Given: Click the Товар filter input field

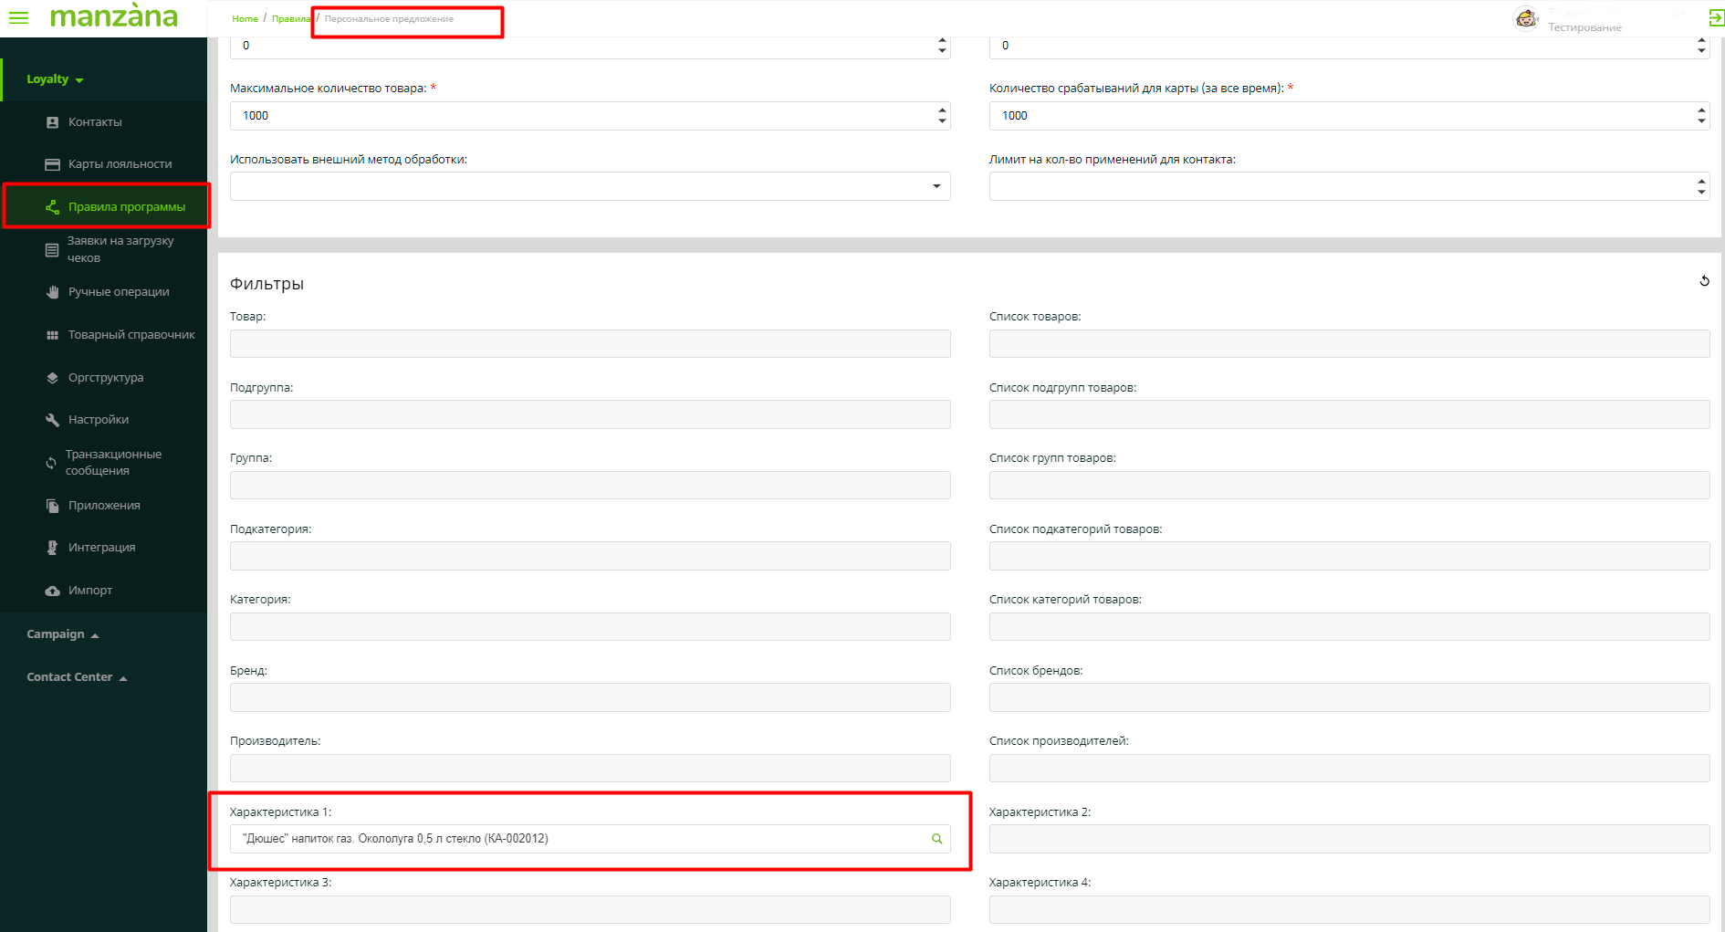Looking at the screenshot, I should tap(590, 344).
